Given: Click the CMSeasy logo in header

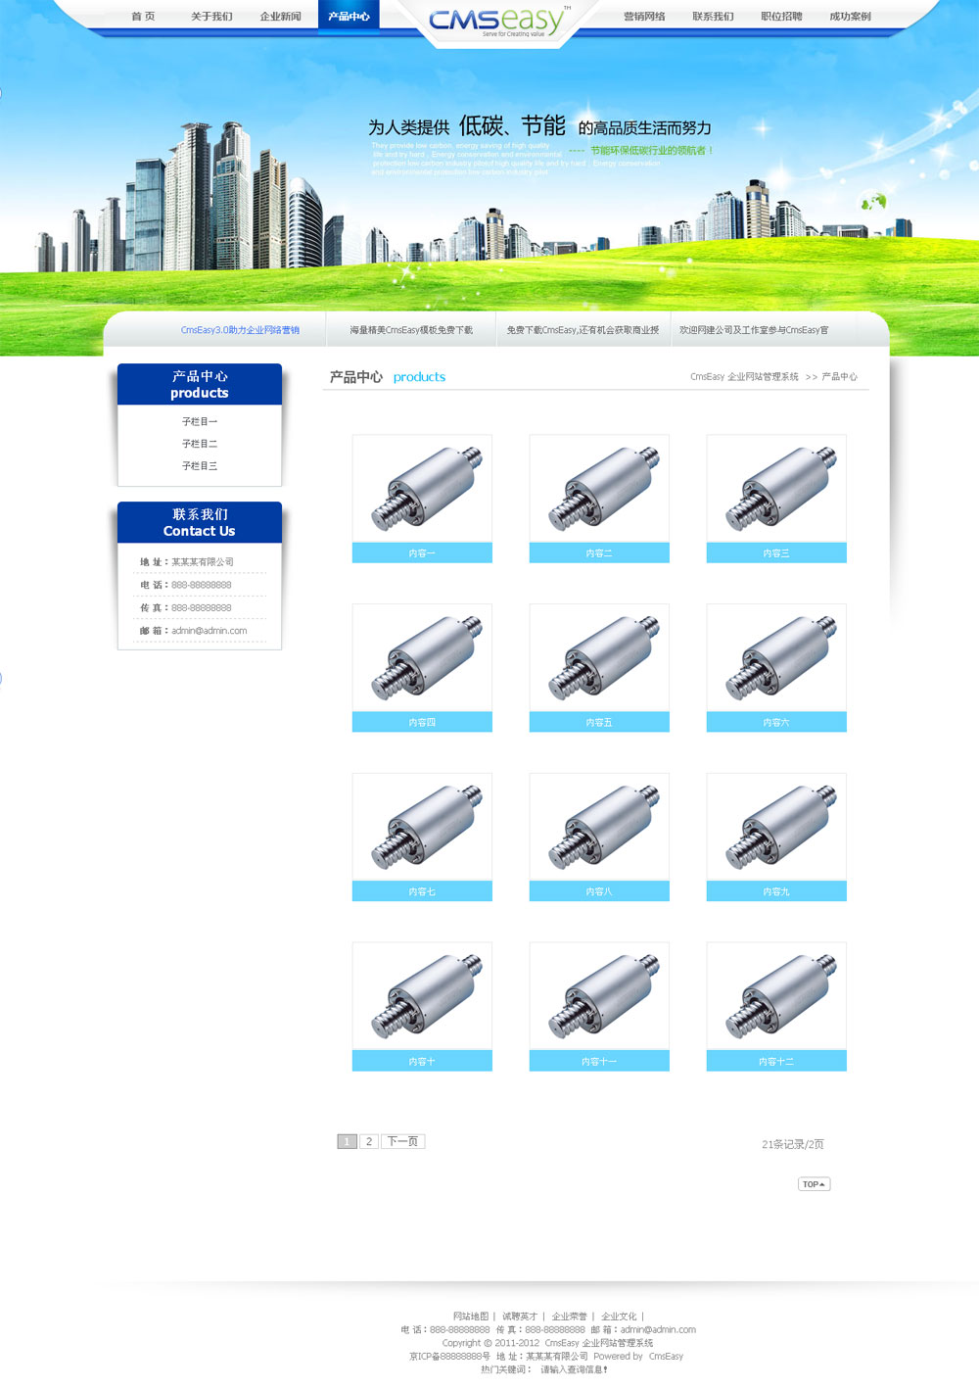Looking at the screenshot, I should coord(497,20).
